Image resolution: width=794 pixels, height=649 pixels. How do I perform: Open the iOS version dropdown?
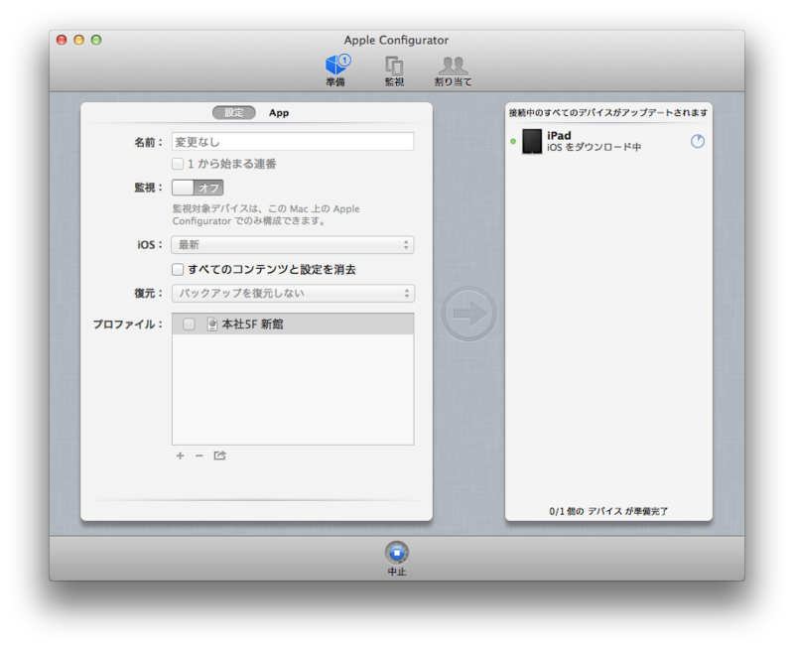pyautogui.click(x=293, y=245)
